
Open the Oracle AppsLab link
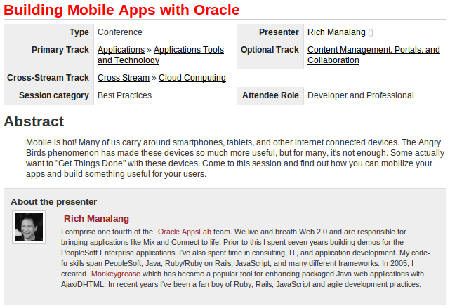point(184,232)
